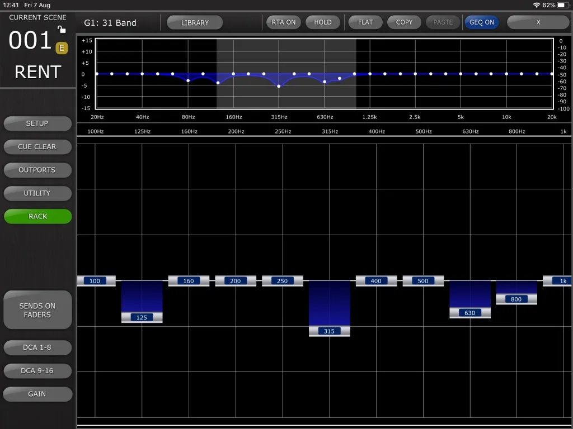
Task: Select the 500 Hz band fader
Action: tap(423, 281)
